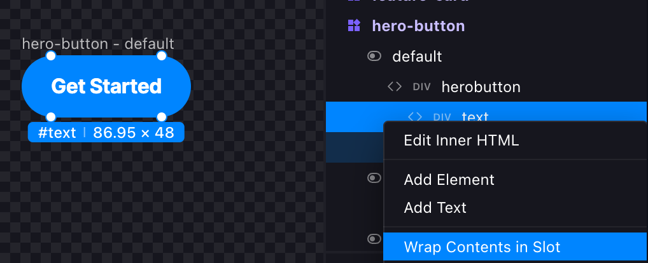Click the #text dimensions badge
Image resolution: width=648 pixels, height=263 pixels.
click(106, 132)
